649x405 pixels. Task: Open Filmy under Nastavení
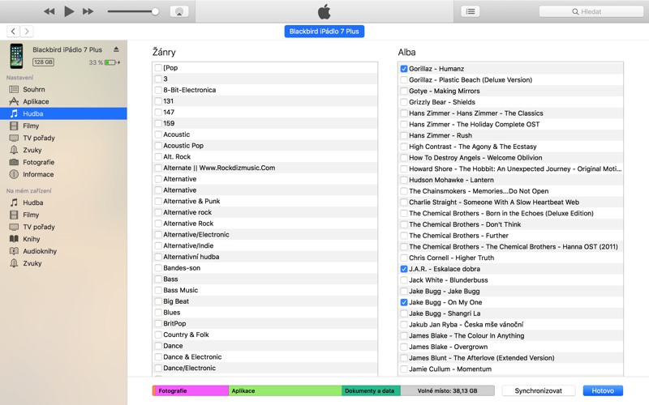(x=31, y=126)
